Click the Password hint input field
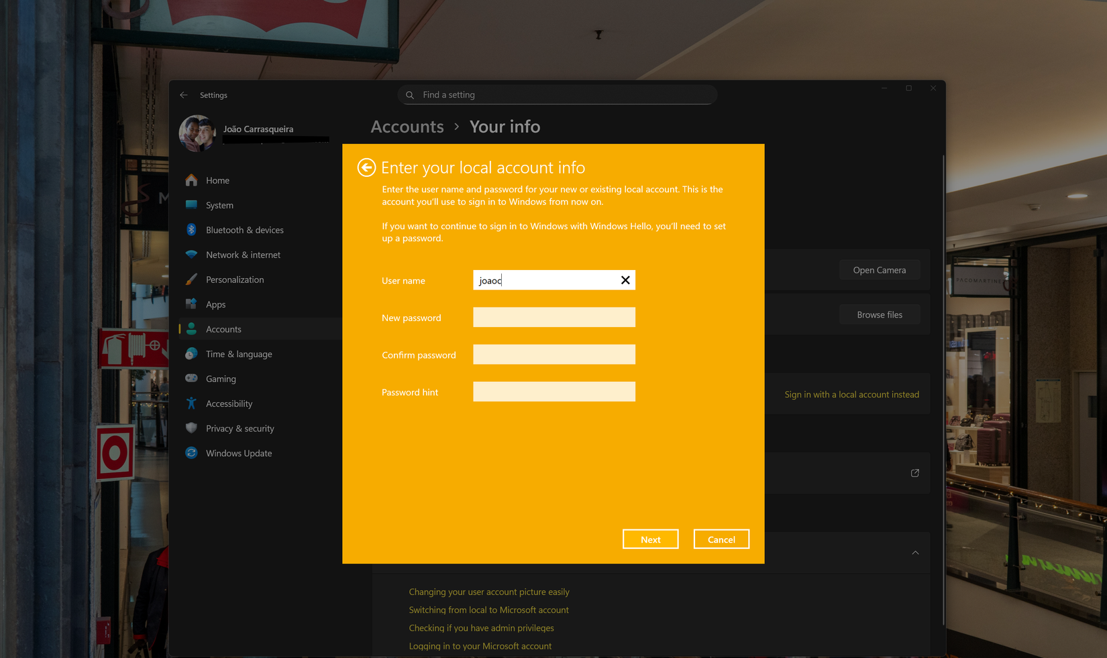This screenshot has height=658, width=1107. coord(553,391)
